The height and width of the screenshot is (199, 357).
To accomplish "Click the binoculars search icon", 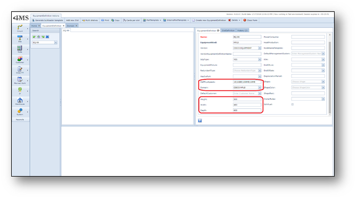I will point(47,37).
